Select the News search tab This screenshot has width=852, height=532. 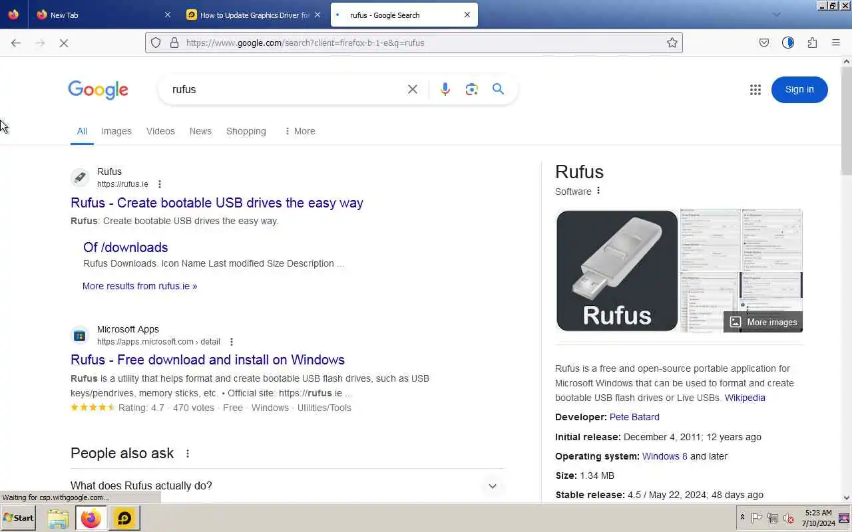(x=200, y=131)
